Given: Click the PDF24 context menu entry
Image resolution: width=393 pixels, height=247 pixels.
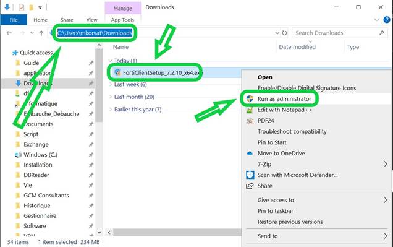Looking at the screenshot, I should click(x=266, y=121).
